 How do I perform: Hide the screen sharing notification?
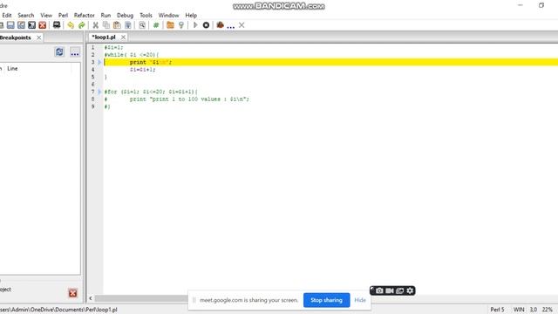360,300
